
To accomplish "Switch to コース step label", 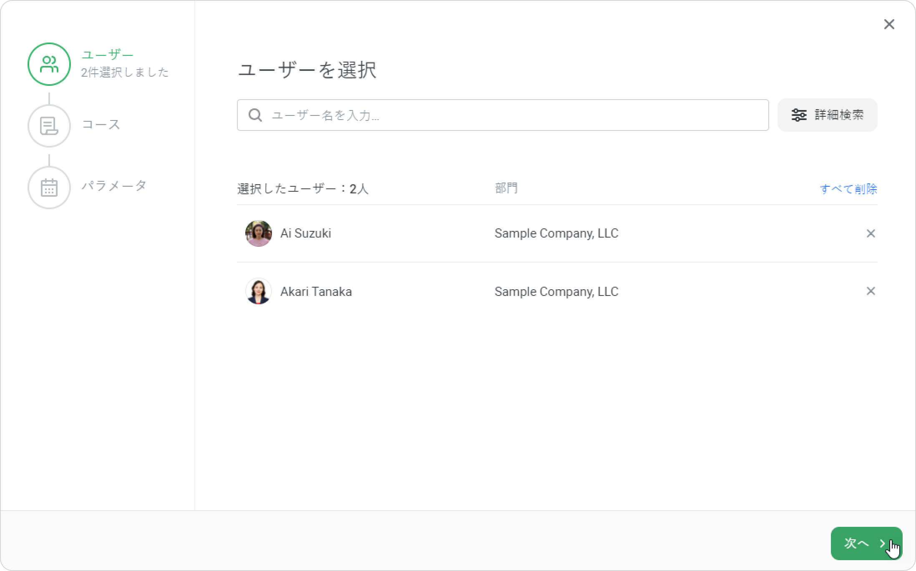I will [101, 124].
